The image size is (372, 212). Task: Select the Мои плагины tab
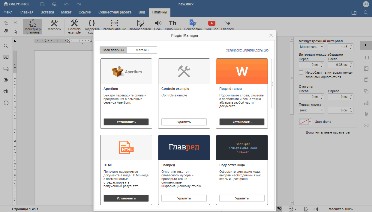coord(113,50)
